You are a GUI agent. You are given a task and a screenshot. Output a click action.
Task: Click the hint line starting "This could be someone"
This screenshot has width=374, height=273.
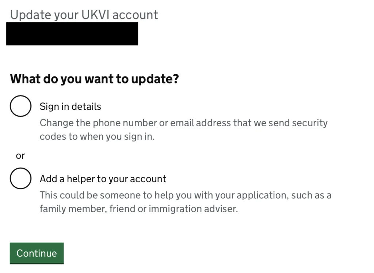click(x=185, y=195)
